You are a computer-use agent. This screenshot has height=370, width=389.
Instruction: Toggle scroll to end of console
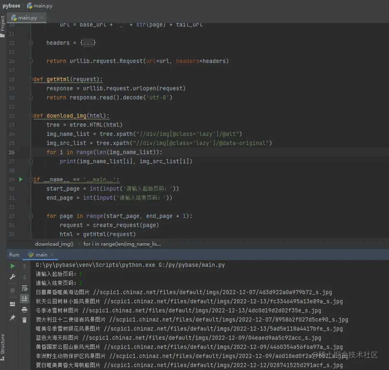(x=24, y=299)
